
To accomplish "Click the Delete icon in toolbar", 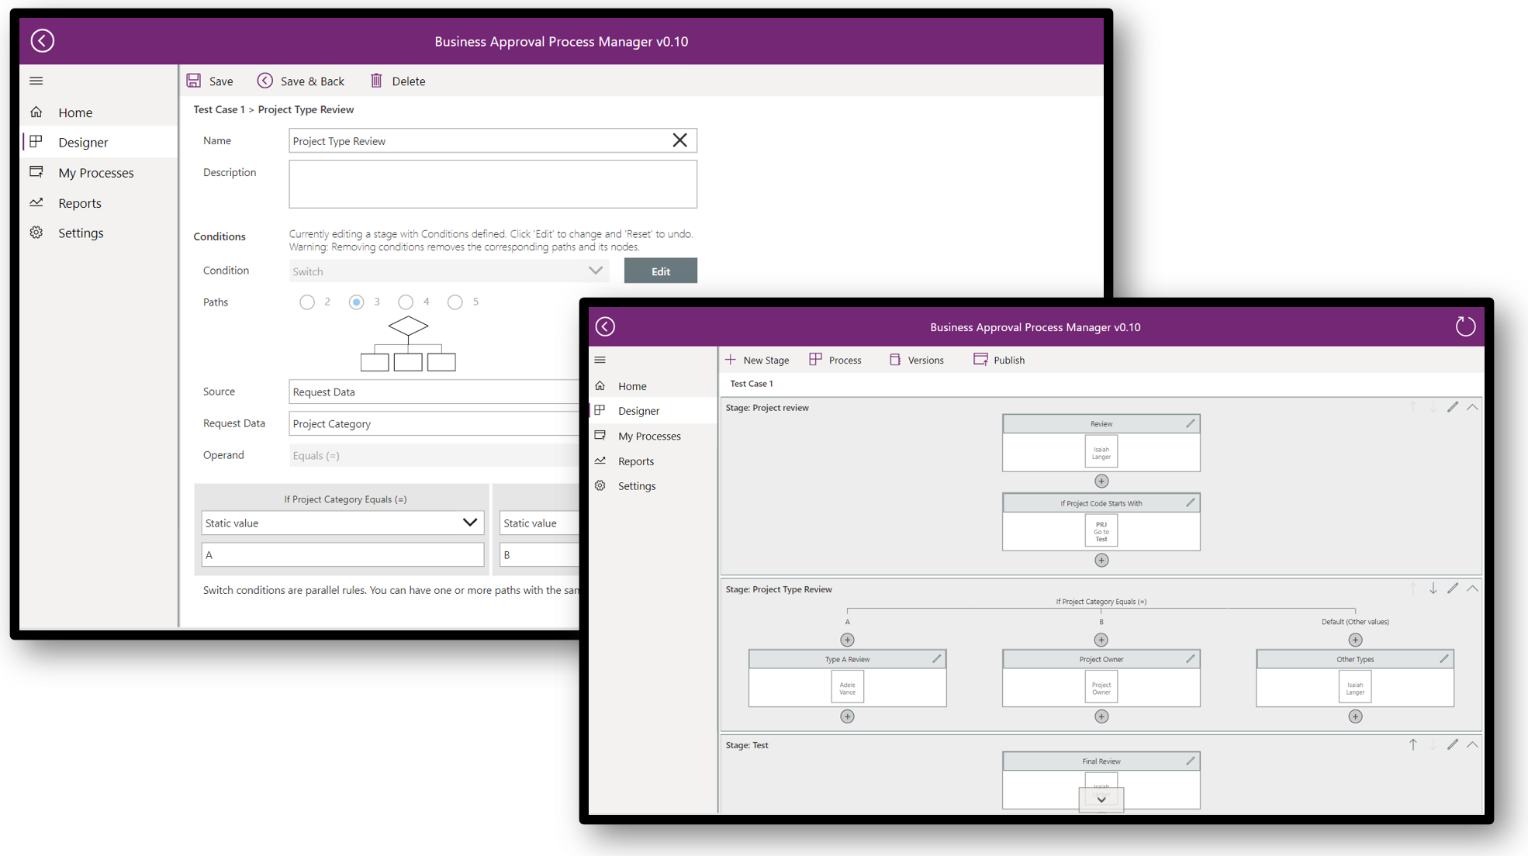I will point(377,81).
